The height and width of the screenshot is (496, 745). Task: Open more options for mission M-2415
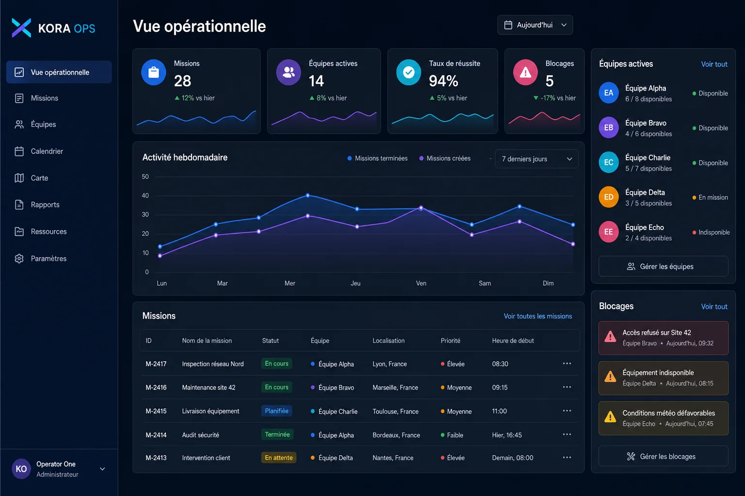click(x=567, y=411)
